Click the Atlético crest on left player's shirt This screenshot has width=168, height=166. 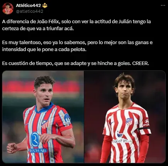pyautogui.click(x=45, y=124)
